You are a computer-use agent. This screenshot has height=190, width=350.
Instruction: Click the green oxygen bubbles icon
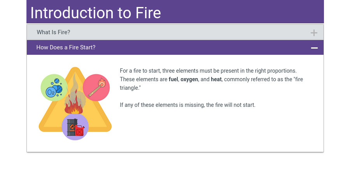(54, 87)
